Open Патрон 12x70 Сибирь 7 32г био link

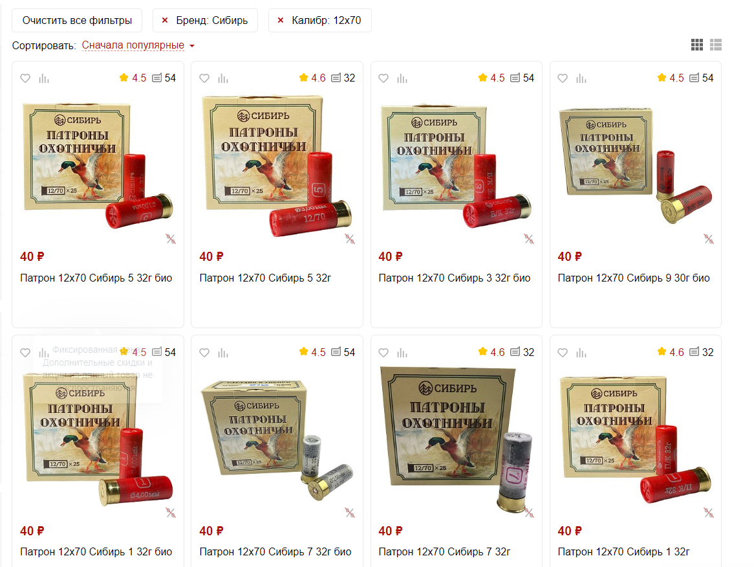[275, 551]
